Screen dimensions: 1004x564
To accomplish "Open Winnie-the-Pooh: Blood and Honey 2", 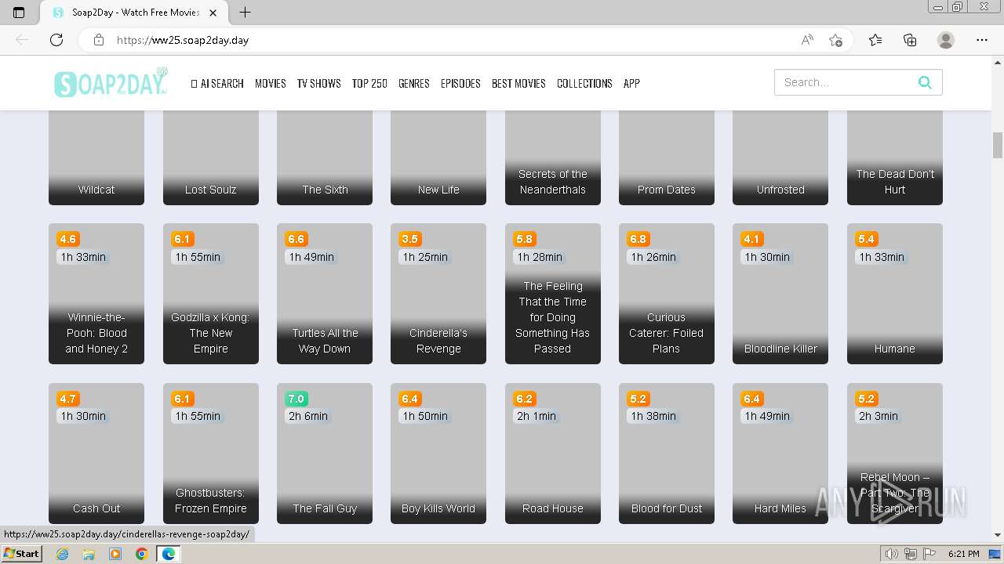I will [96, 294].
